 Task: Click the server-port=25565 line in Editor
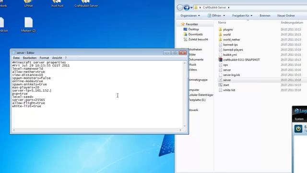(x=28, y=100)
